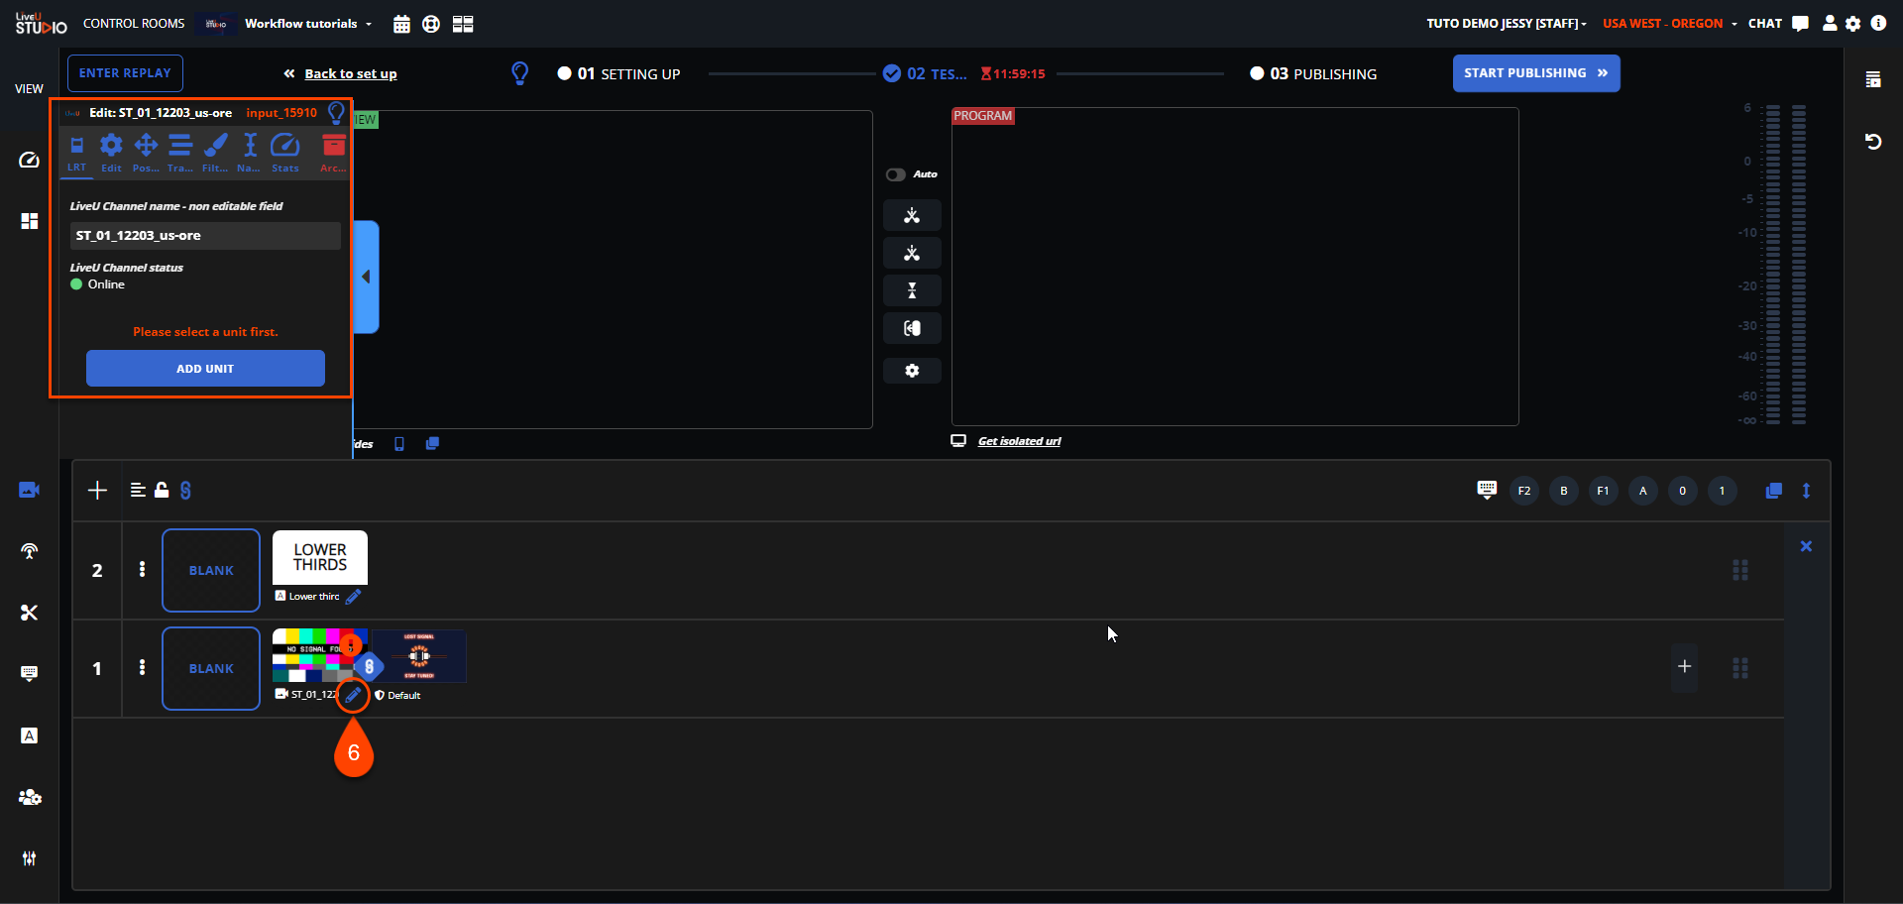The height and width of the screenshot is (904, 1903).
Task: Edit the ST_01_12203 source with pencil icon
Action: point(353,695)
